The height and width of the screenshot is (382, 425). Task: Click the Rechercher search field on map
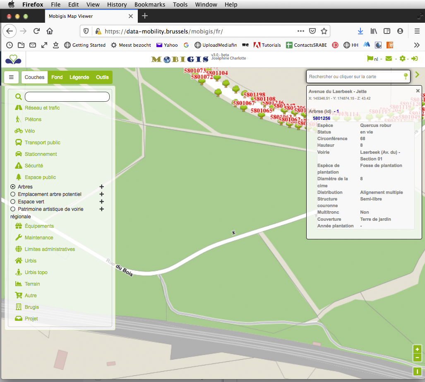click(354, 76)
